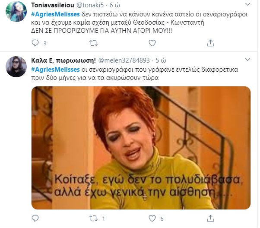Open #AgriesMelisses hashtag in second tweet
260x228 pixels.
pos(55,70)
